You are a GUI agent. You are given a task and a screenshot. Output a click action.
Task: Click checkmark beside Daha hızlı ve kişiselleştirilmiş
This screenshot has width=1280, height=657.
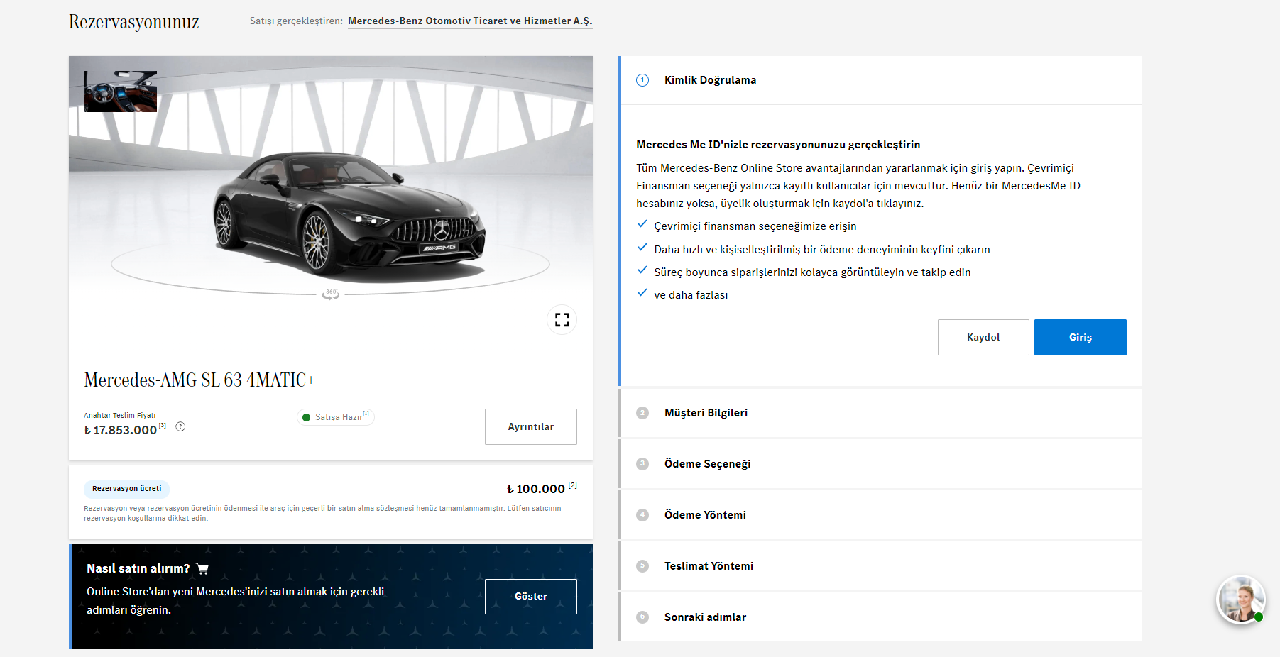tap(642, 248)
